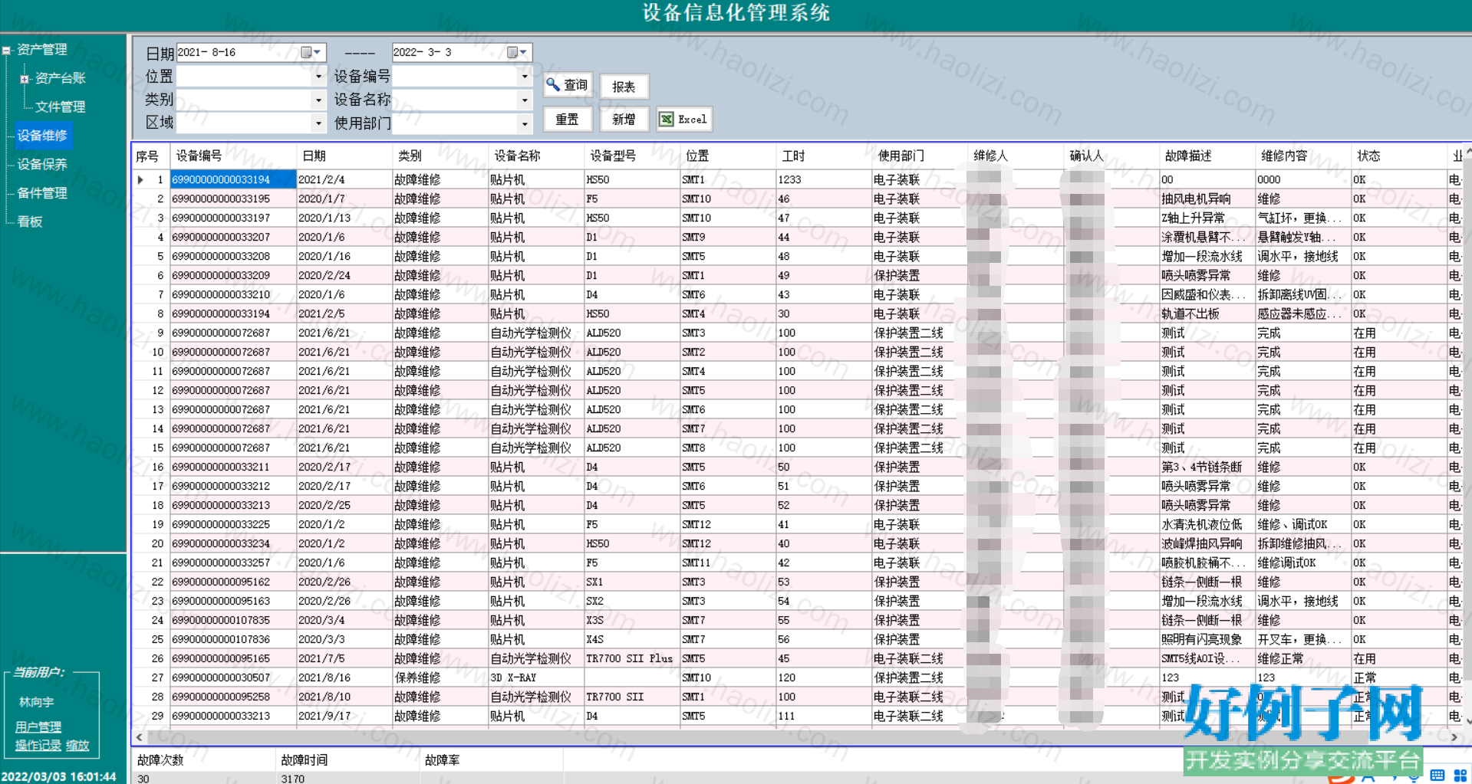The height and width of the screenshot is (784, 1472).
Task: Open the 设备名称 dropdown list
Action: 525,100
